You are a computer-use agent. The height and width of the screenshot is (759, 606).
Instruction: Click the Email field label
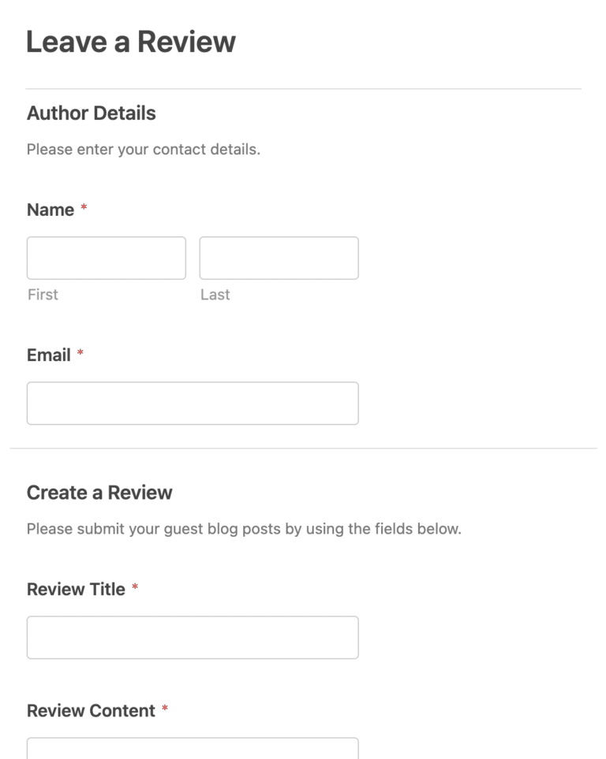coord(47,355)
